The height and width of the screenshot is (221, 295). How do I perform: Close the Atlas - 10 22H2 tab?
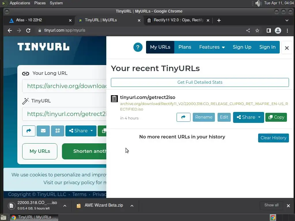(x=70, y=20)
